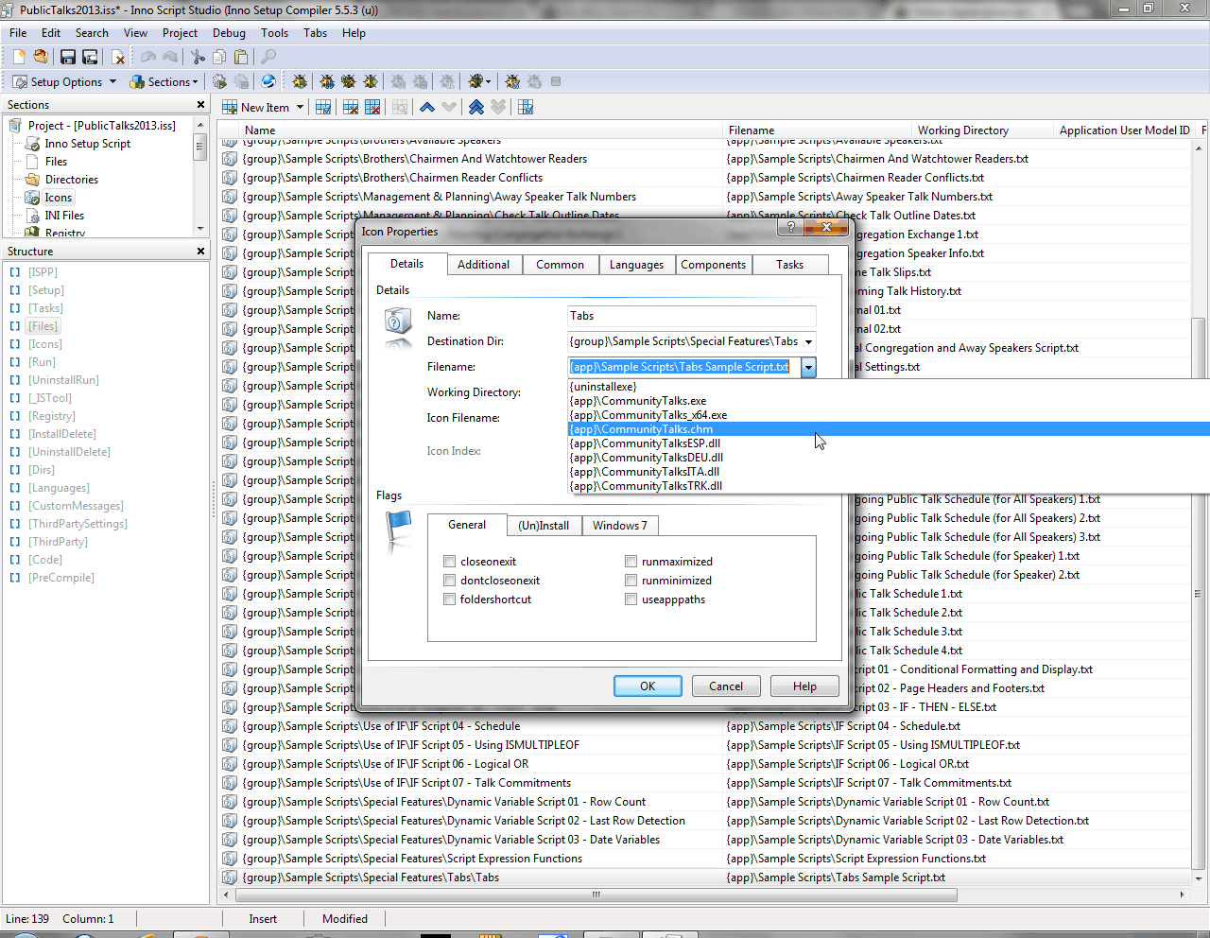Image resolution: width=1210 pixels, height=938 pixels.
Task: Select {app}\CommunityTalks.exe from the list
Action: (x=638, y=401)
